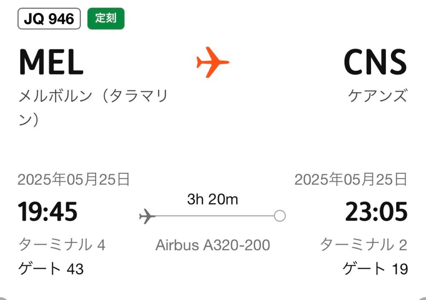
Task: Click the arrival ターミナル 2 label
Action: click(364, 245)
